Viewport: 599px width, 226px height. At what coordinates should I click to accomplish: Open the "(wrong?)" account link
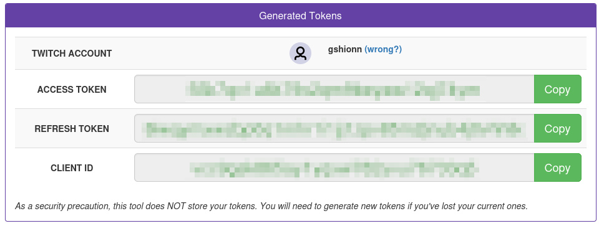[382, 50]
